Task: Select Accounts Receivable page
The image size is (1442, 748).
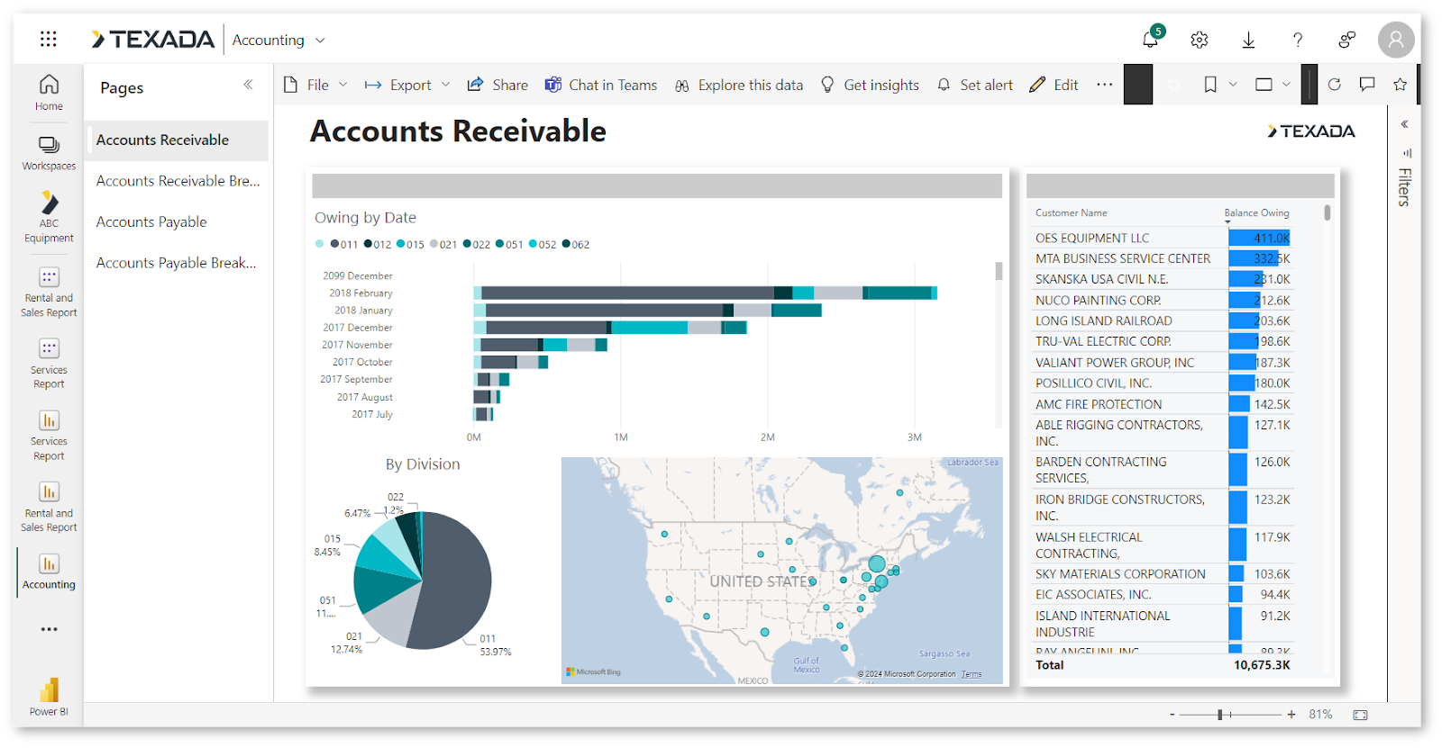Action: (x=177, y=140)
